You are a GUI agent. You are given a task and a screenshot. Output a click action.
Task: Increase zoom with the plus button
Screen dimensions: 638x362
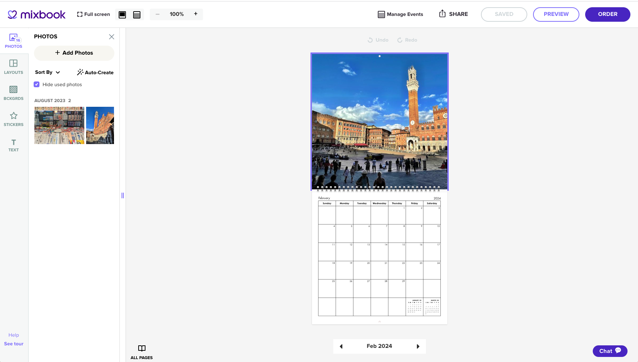click(196, 14)
